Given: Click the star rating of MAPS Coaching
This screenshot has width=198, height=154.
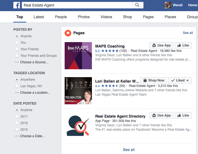Looking at the screenshot, I should tap(110, 51).
